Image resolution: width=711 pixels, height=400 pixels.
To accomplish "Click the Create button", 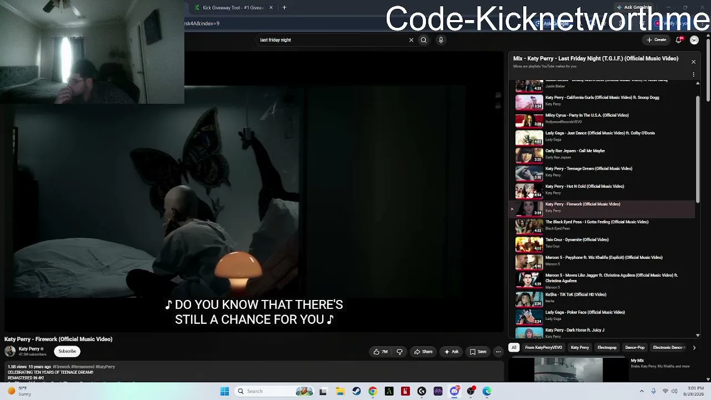I will pyautogui.click(x=657, y=40).
